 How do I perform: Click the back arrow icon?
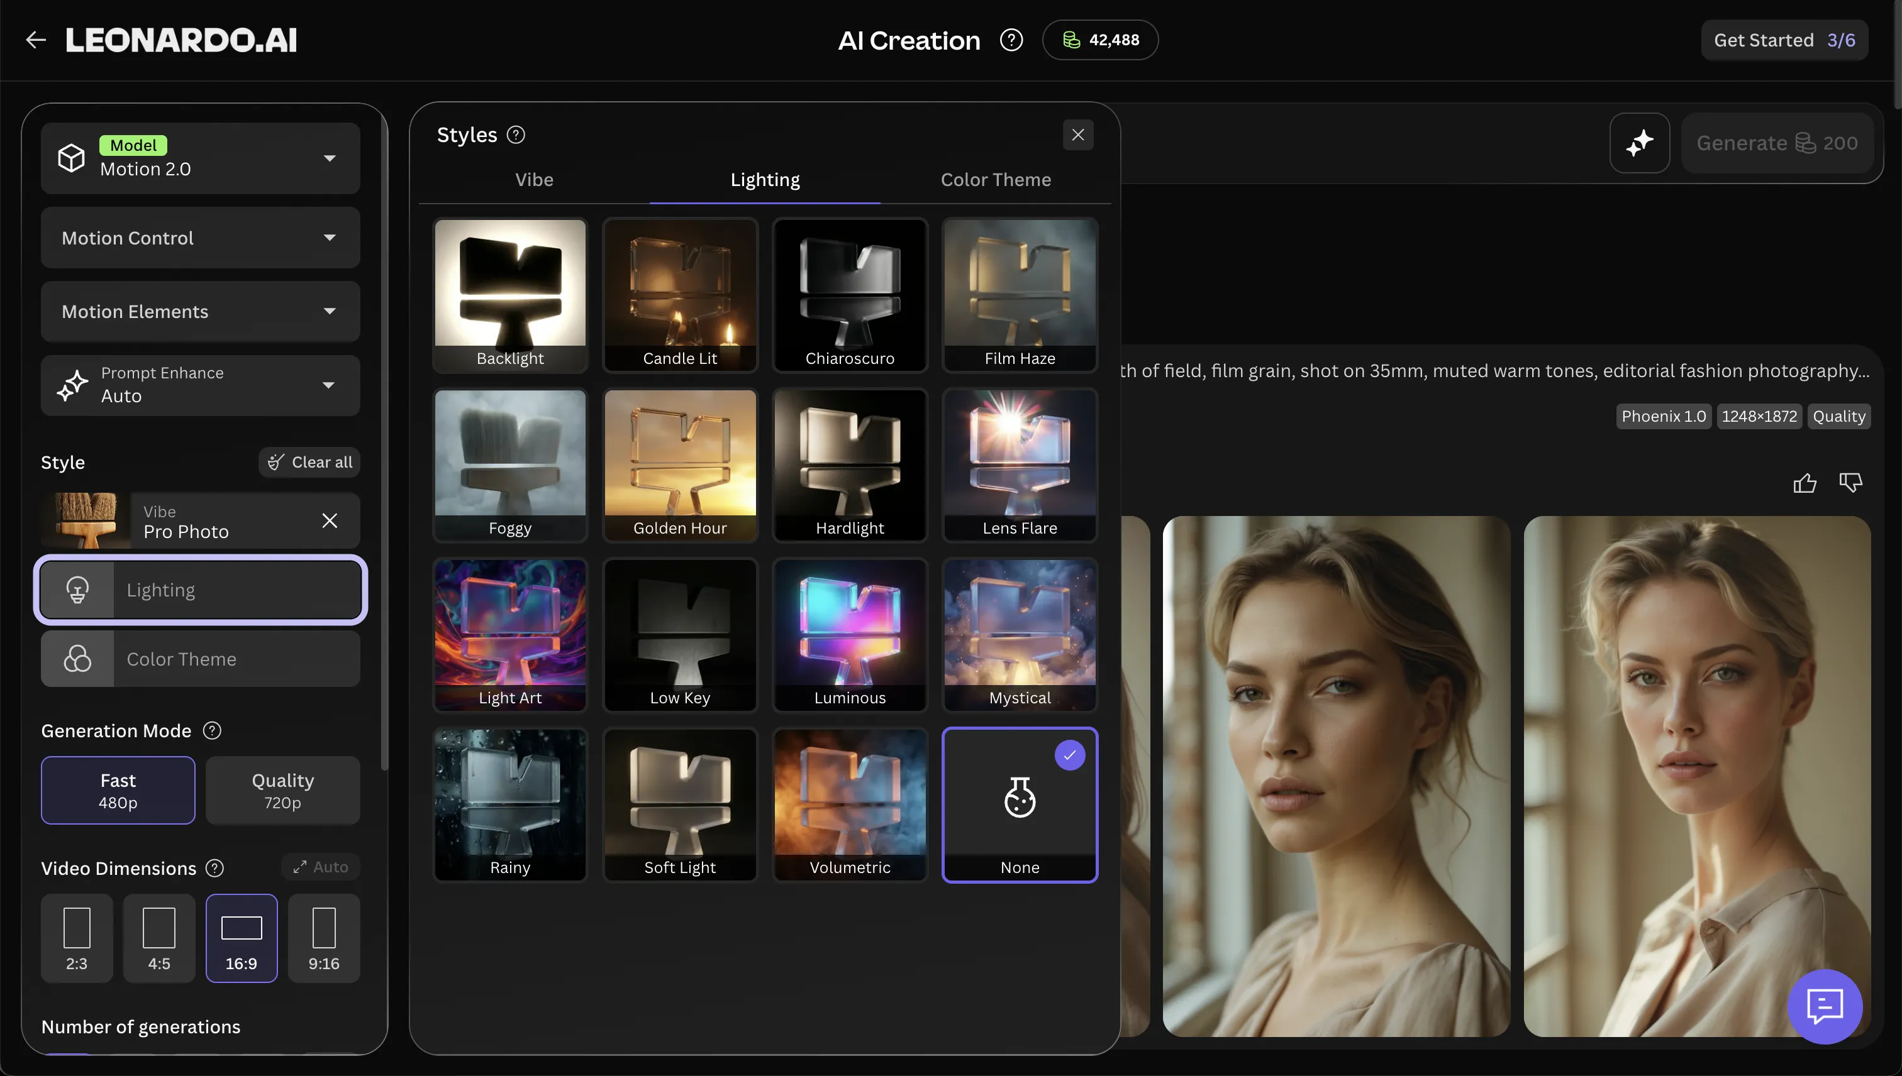[x=35, y=40]
